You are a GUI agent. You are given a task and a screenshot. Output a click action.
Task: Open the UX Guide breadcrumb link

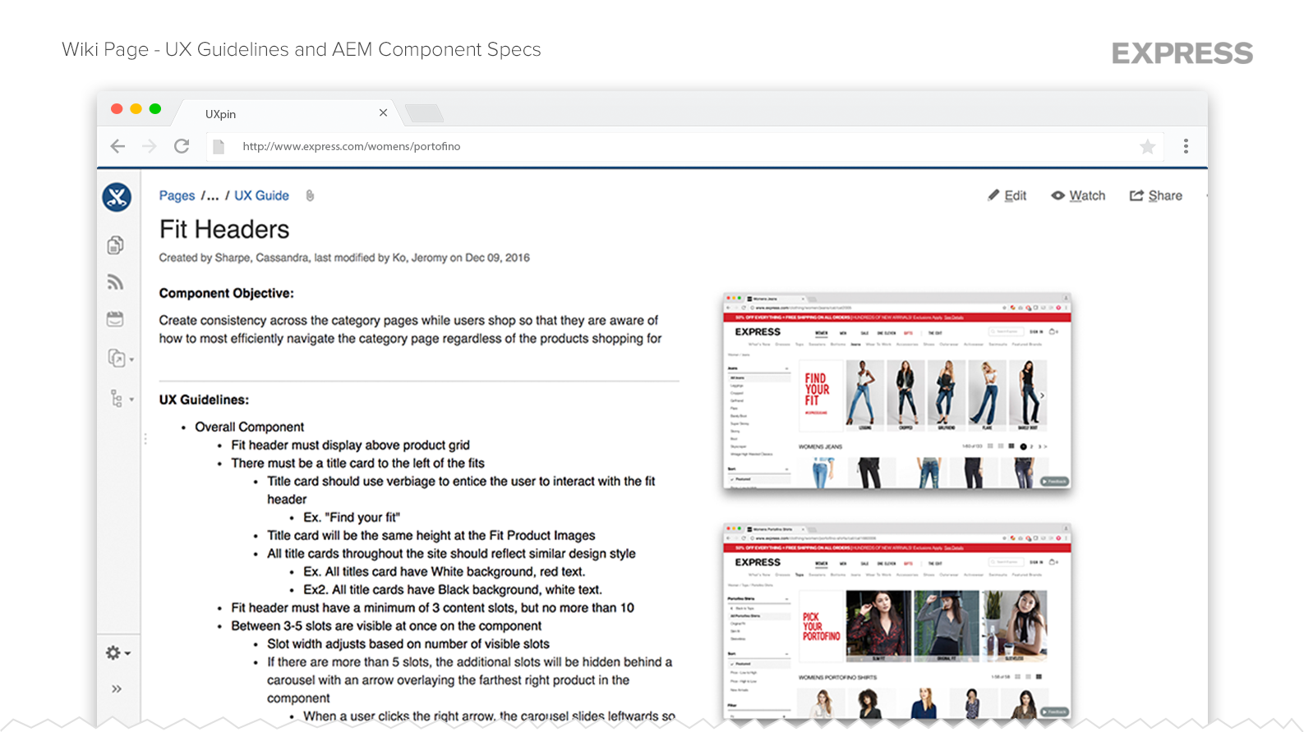(261, 195)
